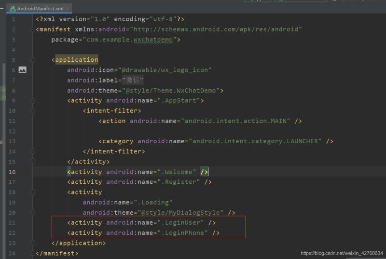Click the closing manifest tag
The width and height of the screenshot is (386, 259).
click(x=57, y=253)
